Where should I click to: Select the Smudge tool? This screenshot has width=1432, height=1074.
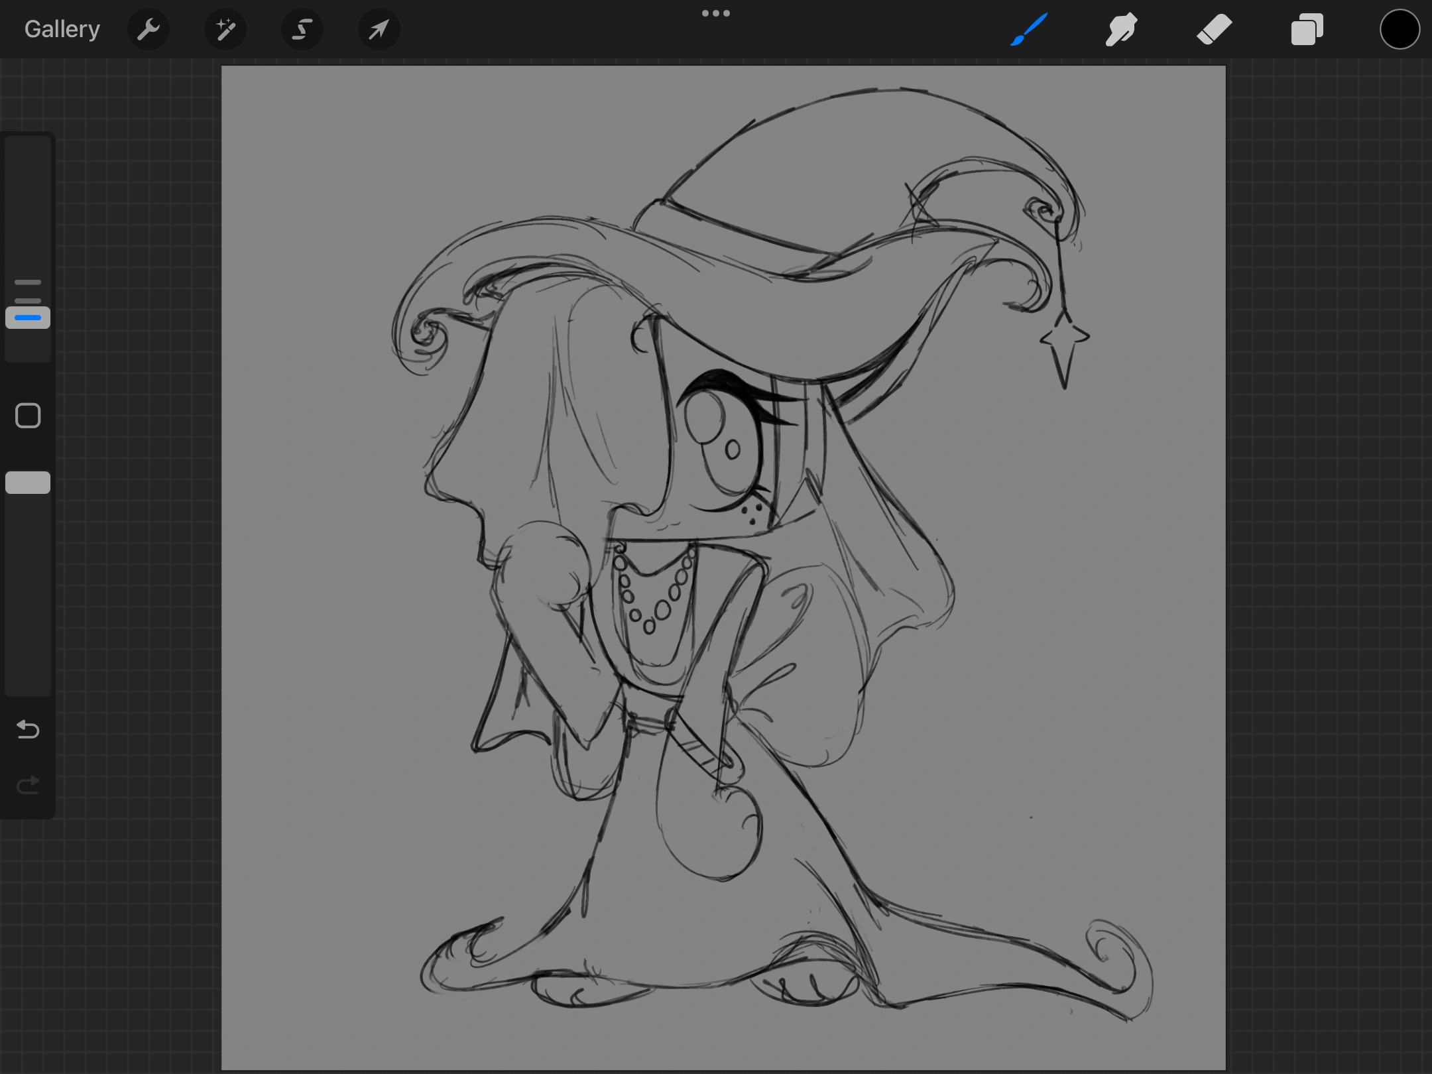point(1121,29)
